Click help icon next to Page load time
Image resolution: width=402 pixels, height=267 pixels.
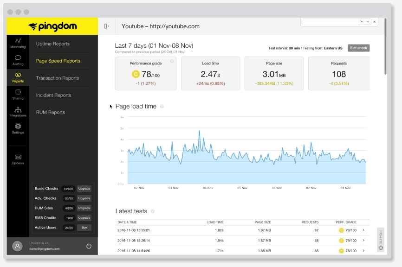(x=162, y=107)
